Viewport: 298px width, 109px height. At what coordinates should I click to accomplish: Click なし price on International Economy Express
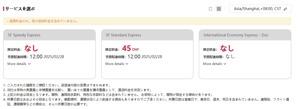[x=227, y=49]
